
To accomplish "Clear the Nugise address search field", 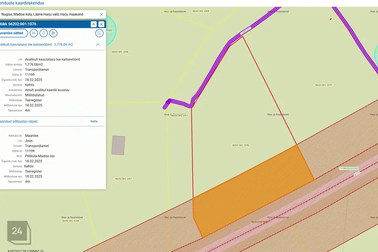I will coord(102,15).
